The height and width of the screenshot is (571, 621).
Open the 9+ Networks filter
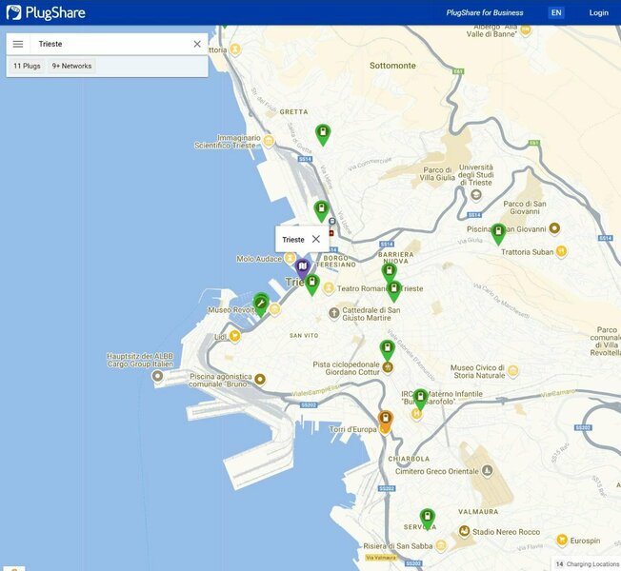[71, 67]
